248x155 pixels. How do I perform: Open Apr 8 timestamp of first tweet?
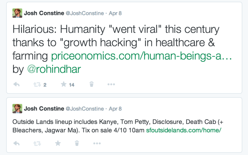[x=115, y=13]
